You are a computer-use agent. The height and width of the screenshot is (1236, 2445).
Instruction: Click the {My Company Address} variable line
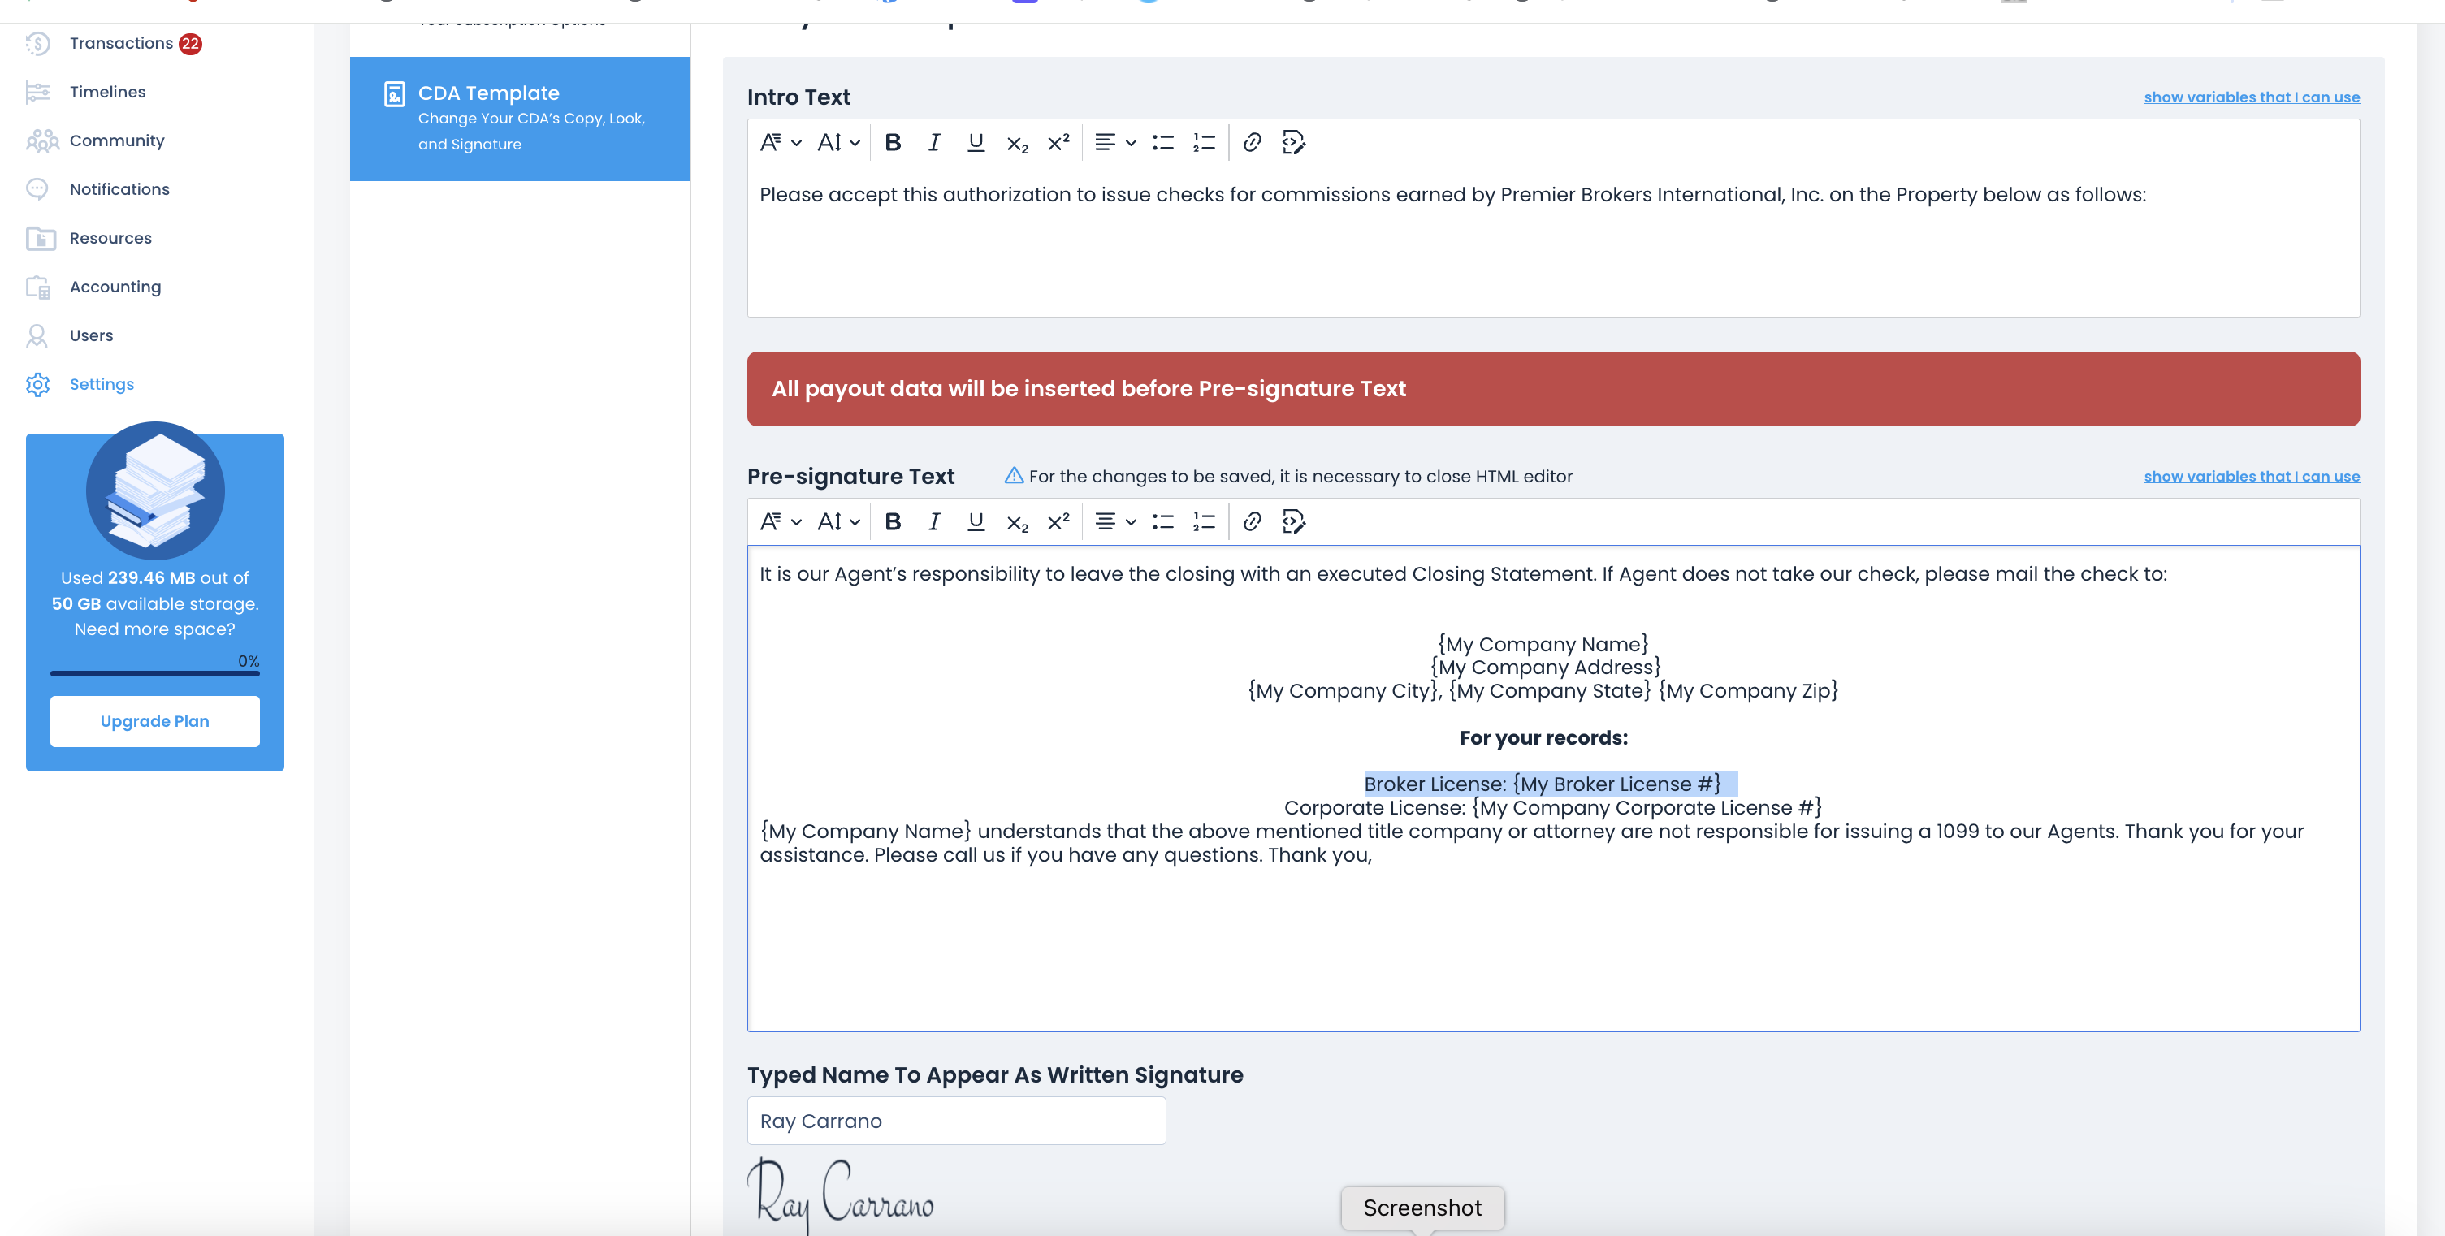click(x=1545, y=667)
